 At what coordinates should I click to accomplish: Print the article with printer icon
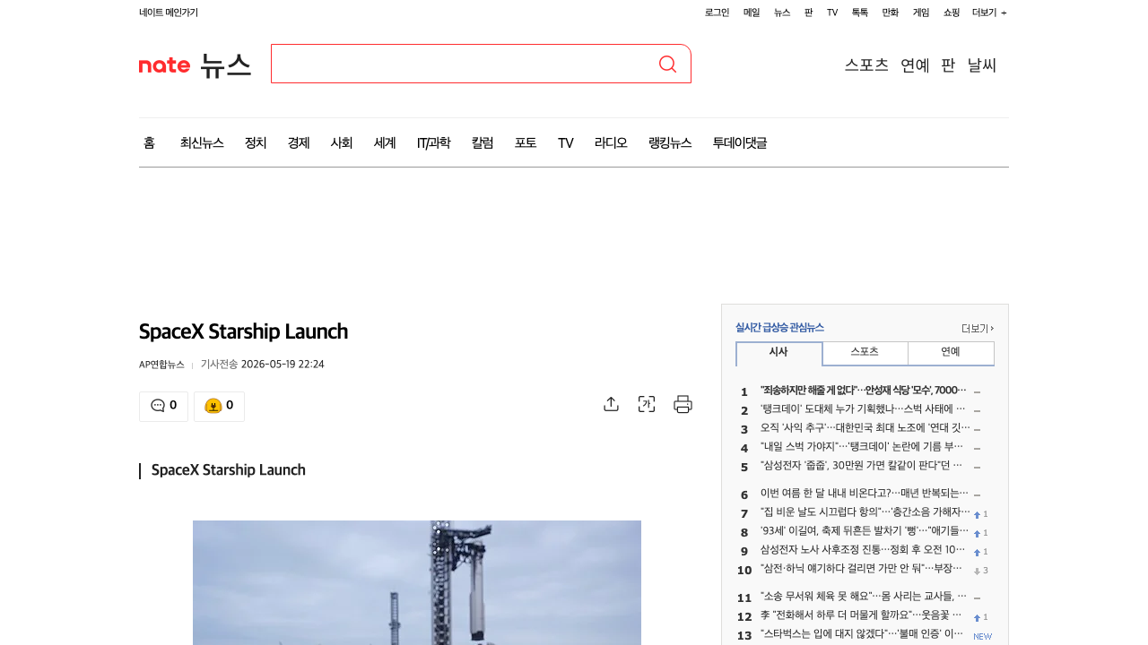tap(683, 404)
